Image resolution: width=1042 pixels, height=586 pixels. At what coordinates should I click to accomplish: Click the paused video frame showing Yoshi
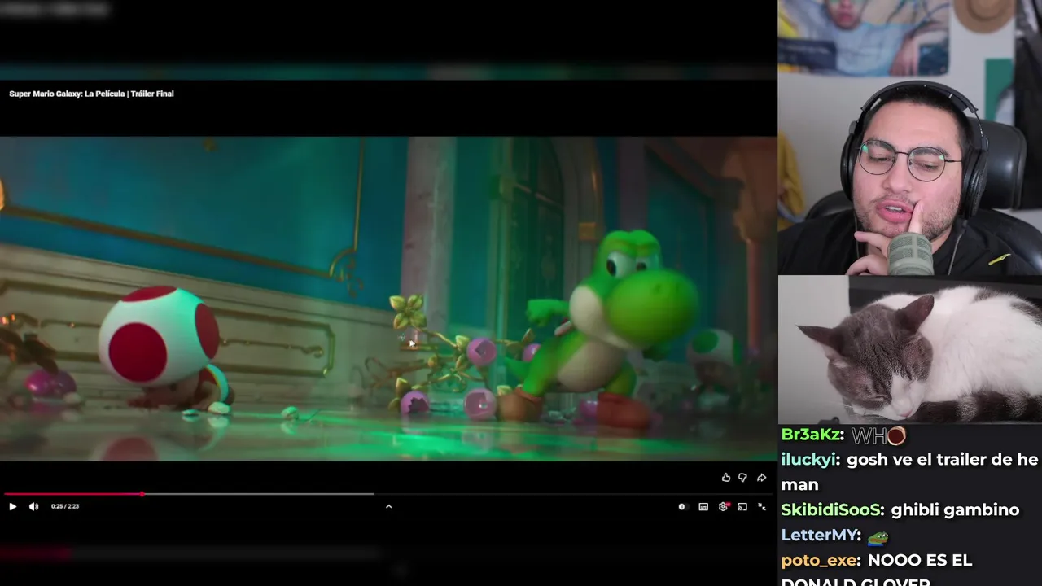(388, 299)
